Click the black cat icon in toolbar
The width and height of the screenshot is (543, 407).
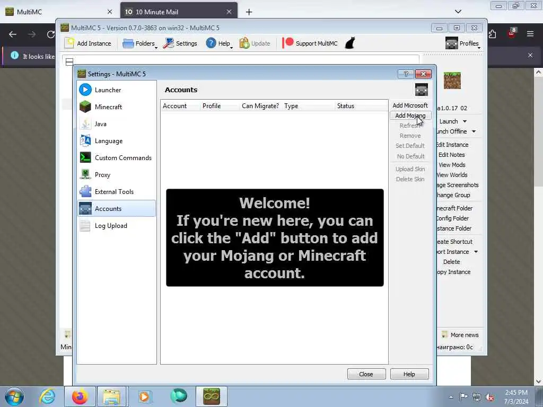pyautogui.click(x=350, y=43)
